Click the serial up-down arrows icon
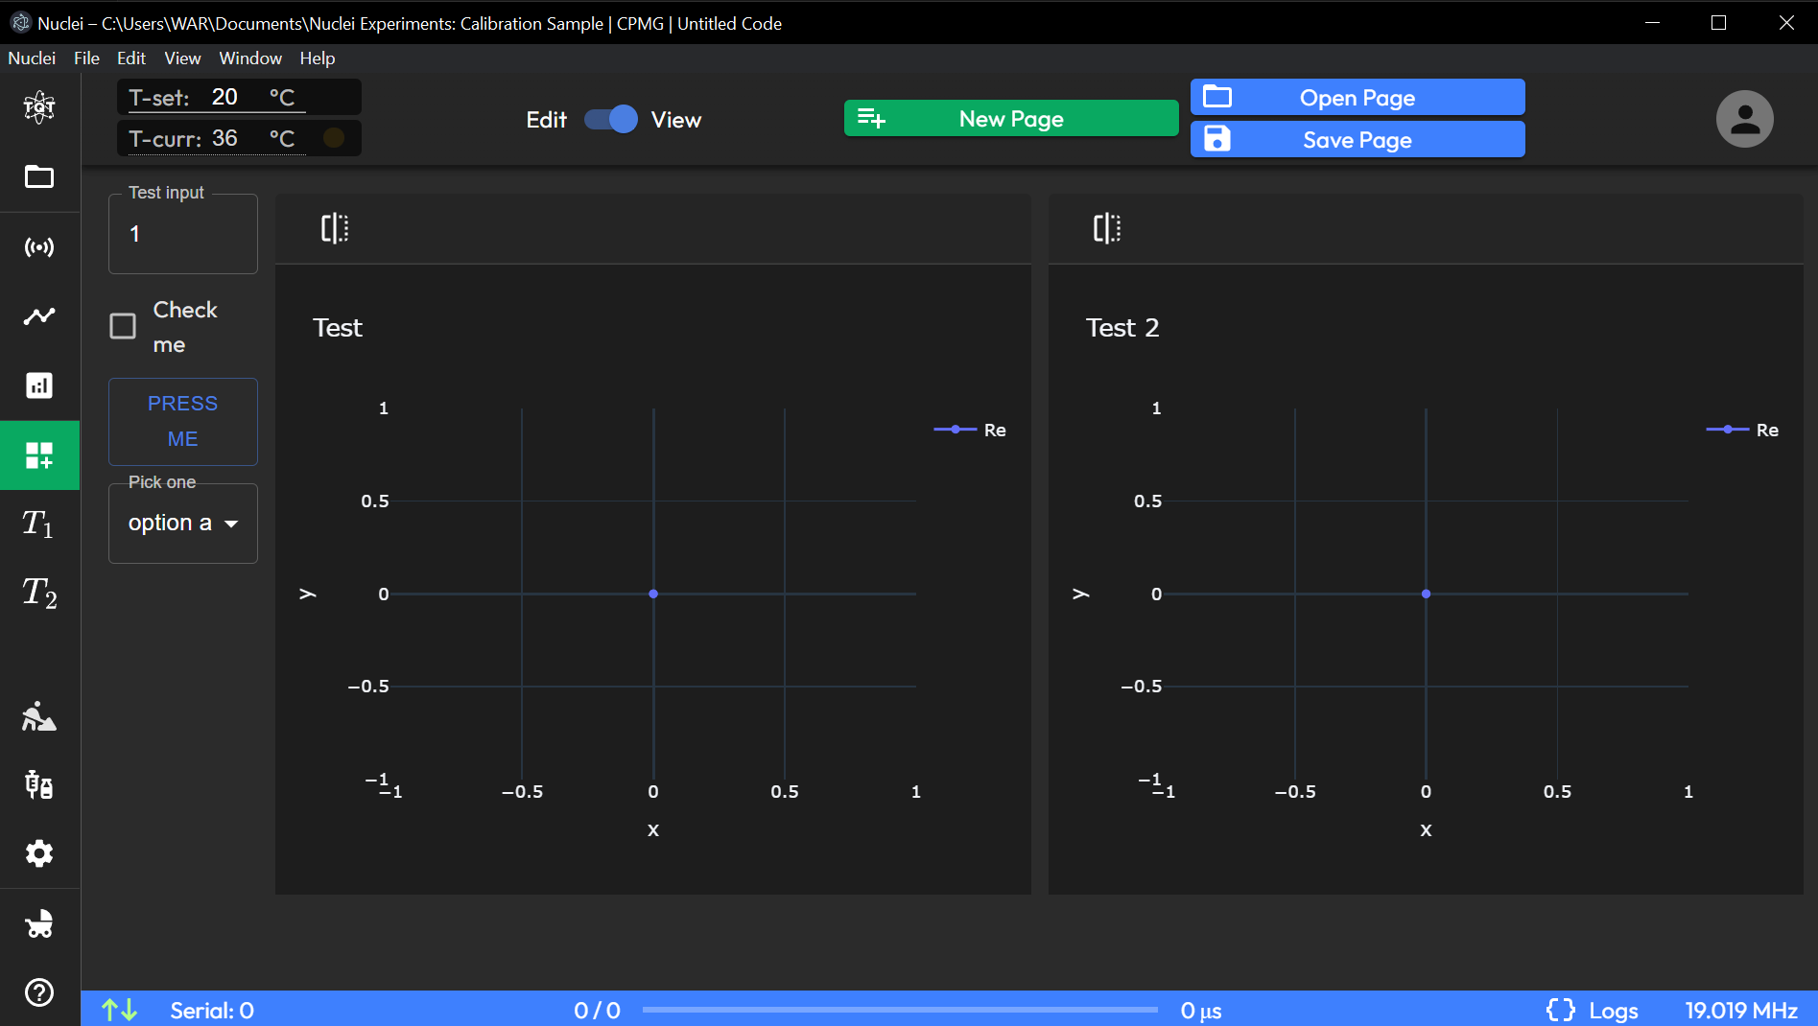Viewport: 1818px width, 1026px height. pos(120,1010)
